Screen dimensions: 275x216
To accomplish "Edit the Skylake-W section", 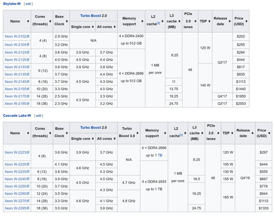I will [28, 4].
